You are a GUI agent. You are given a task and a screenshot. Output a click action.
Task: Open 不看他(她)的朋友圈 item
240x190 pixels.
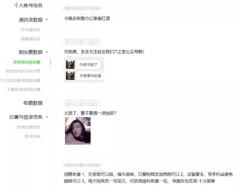pyautogui.click(x=23, y=89)
